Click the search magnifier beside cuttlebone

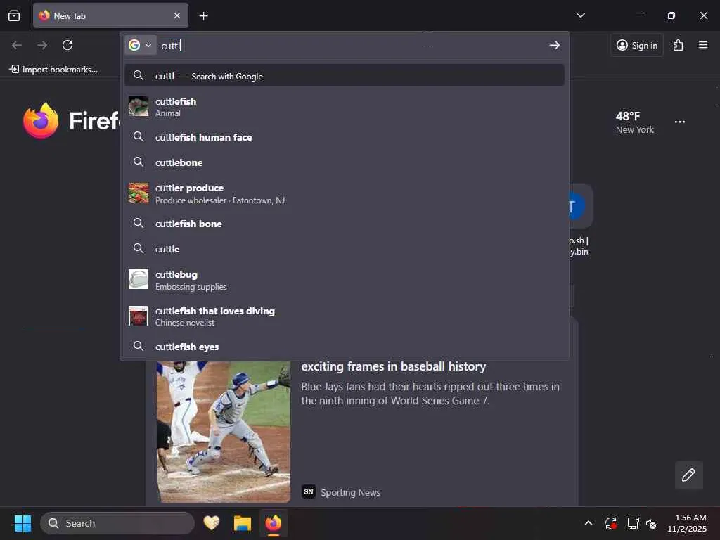click(139, 162)
